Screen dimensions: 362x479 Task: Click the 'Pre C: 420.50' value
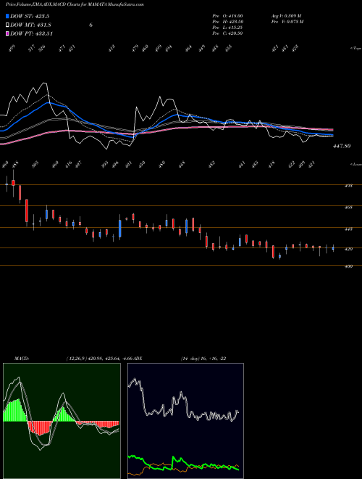point(227,33)
